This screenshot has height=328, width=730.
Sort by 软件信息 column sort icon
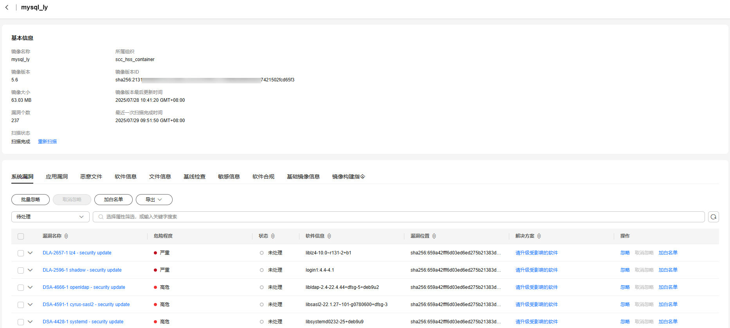329,236
